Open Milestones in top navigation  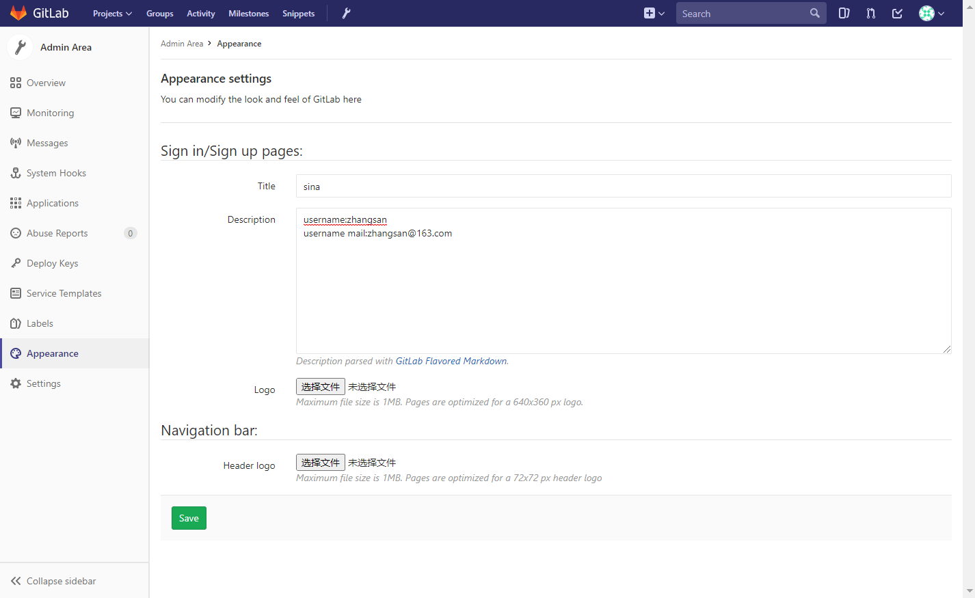[x=249, y=13]
